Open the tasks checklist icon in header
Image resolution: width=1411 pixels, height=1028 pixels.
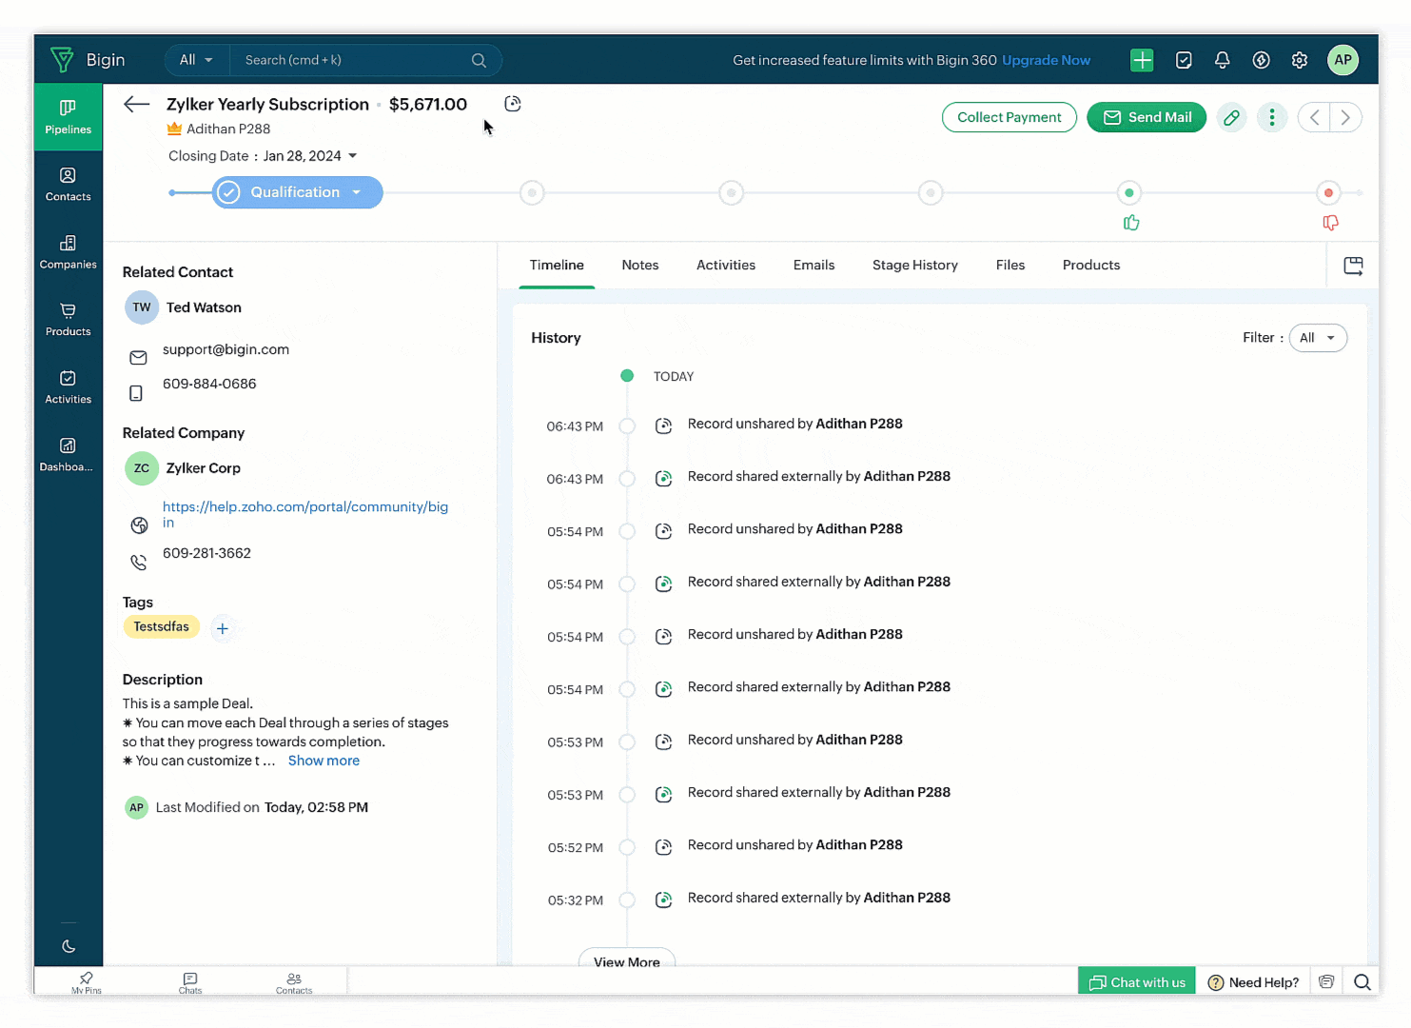pyautogui.click(x=1184, y=60)
